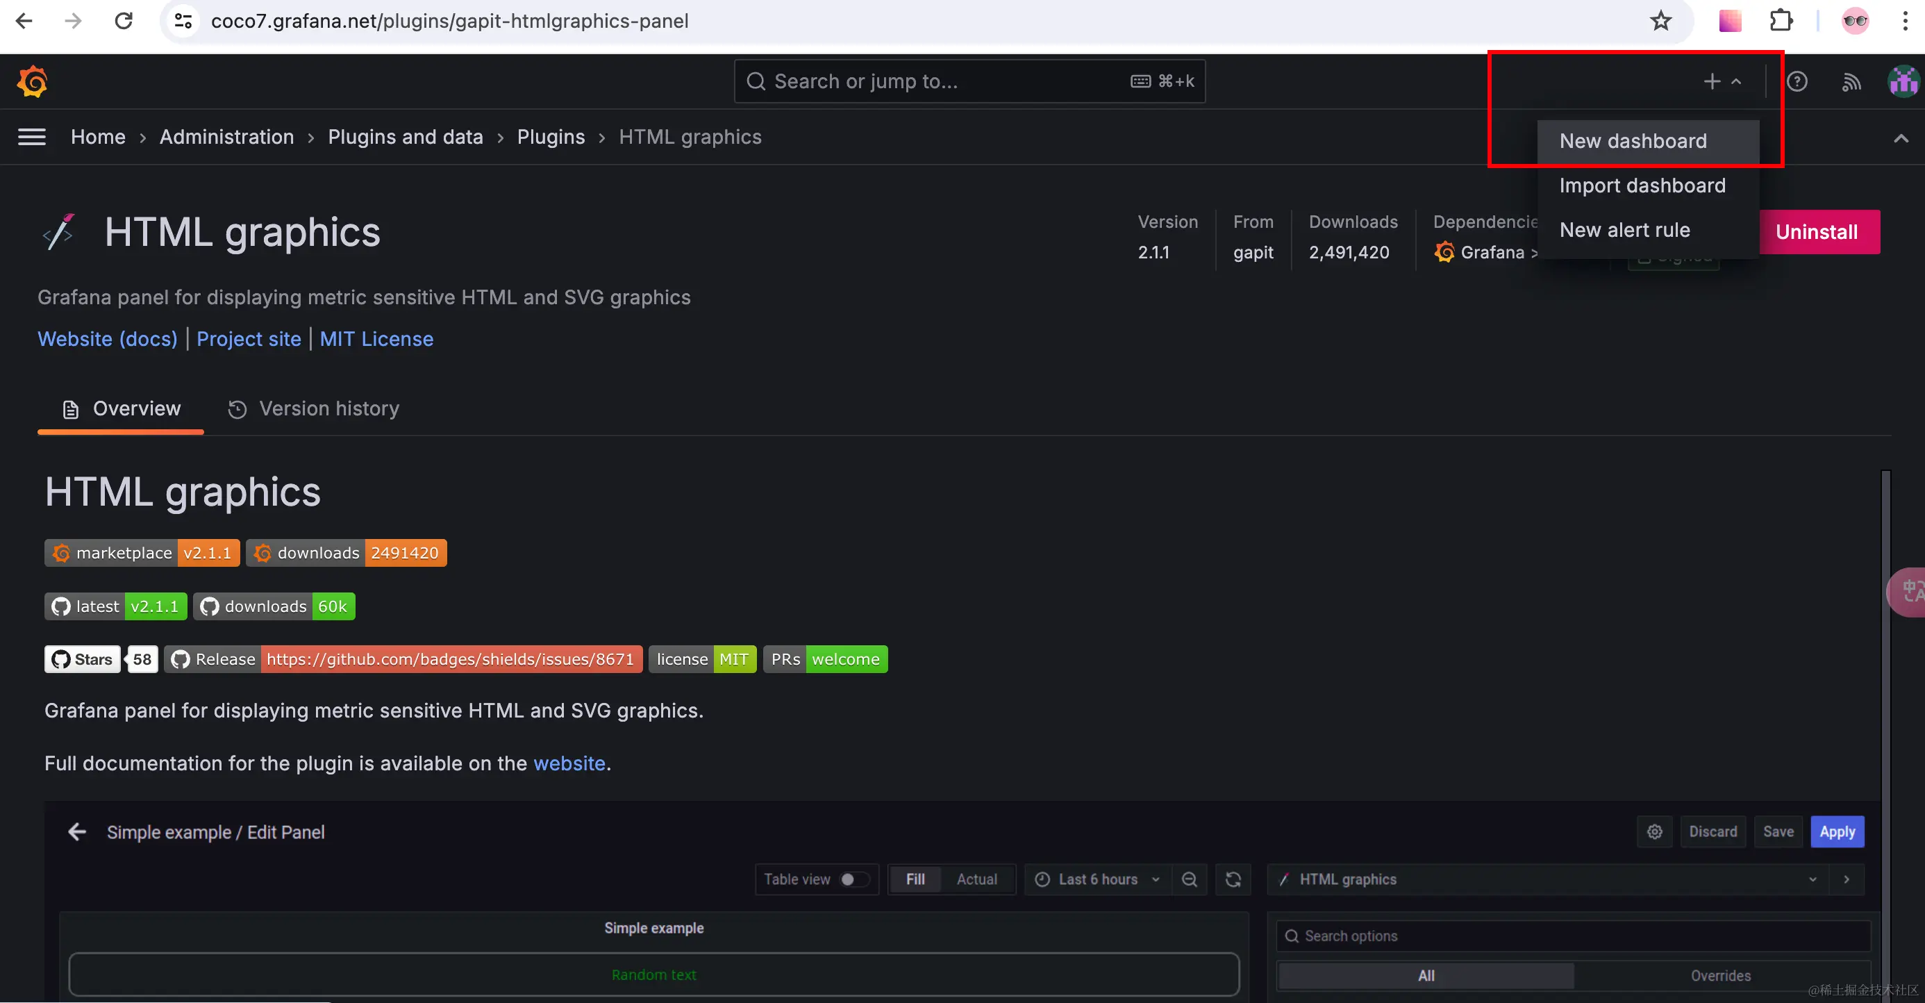Viewport: 1925px width, 1003px height.
Task: Open the Grafana help question-mark icon
Action: click(1797, 81)
